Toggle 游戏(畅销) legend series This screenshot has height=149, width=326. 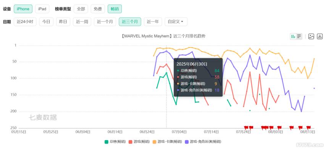pyautogui.click(x=139, y=142)
